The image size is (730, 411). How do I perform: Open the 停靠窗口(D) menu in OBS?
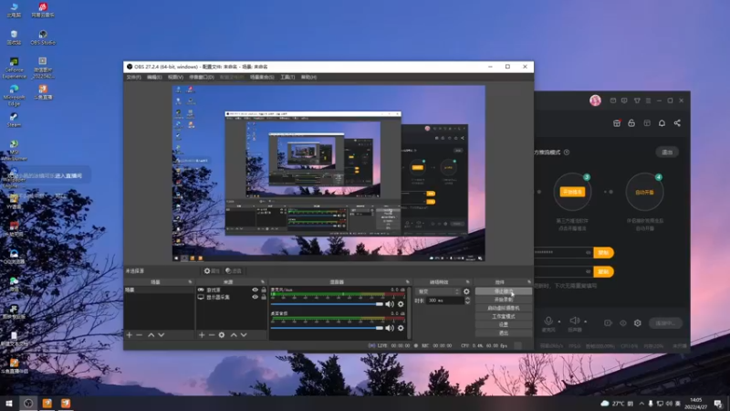coord(202,77)
